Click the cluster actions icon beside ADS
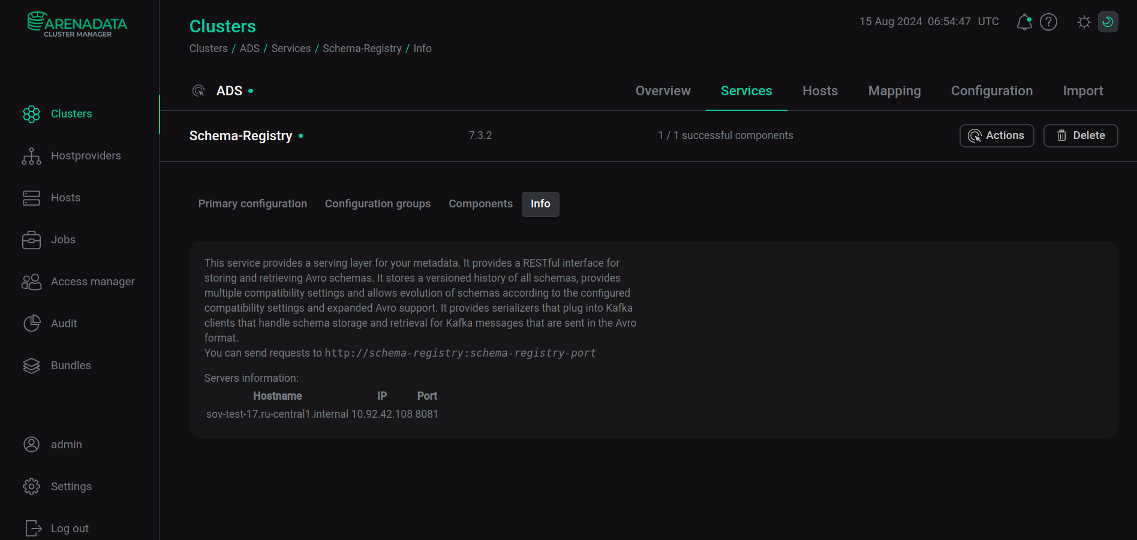The width and height of the screenshot is (1137, 540). 198,91
